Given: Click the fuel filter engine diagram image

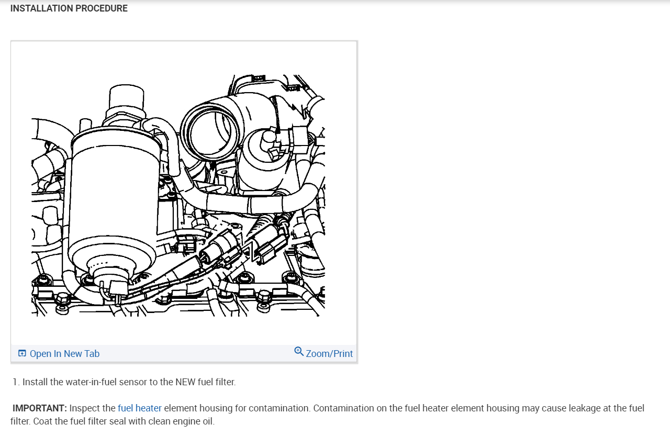Looking at the screenshot, I should click(178, 195).
